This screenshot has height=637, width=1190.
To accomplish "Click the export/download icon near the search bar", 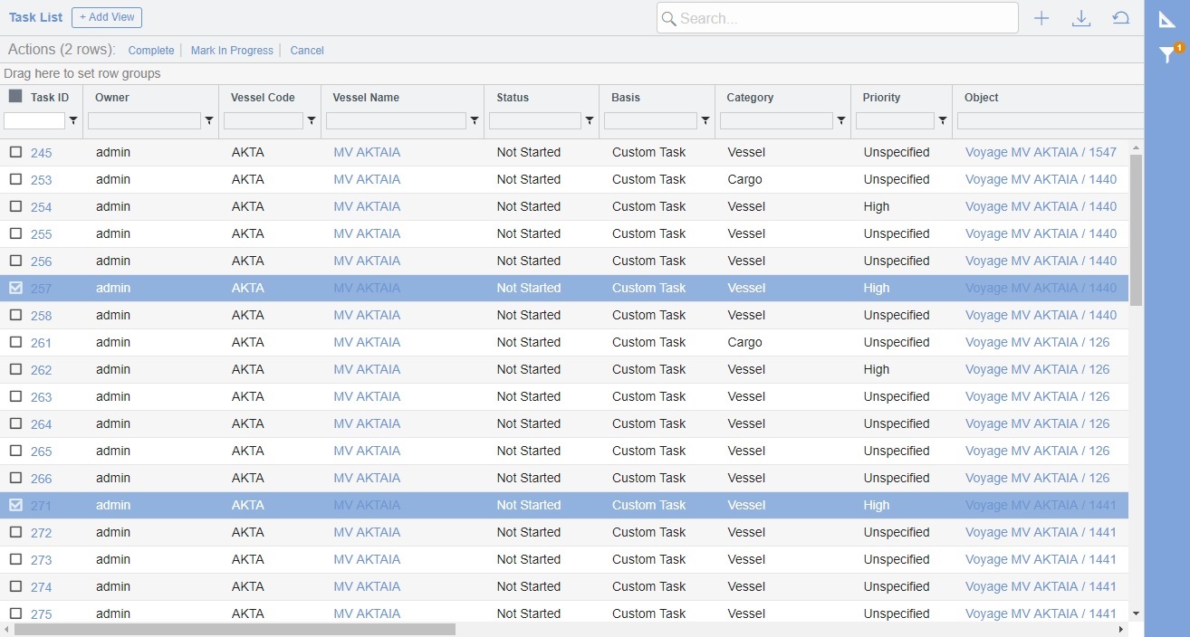I will point(1081,17).
